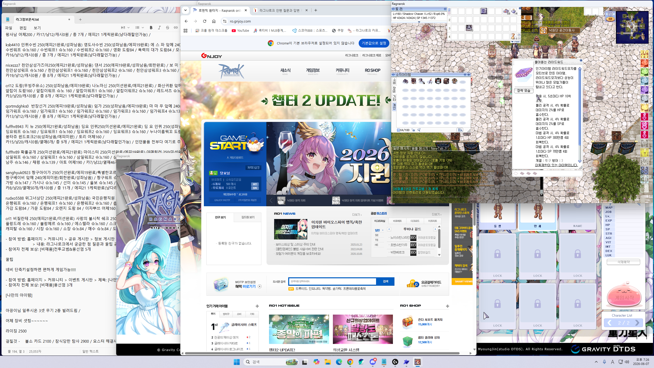The width and height of the screenshot is (654, 368).
Task: Switch to the 배틀 메시지 chat tab
Action: tap(420, 148)
